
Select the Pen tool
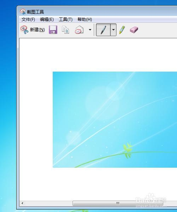(103, 30)
